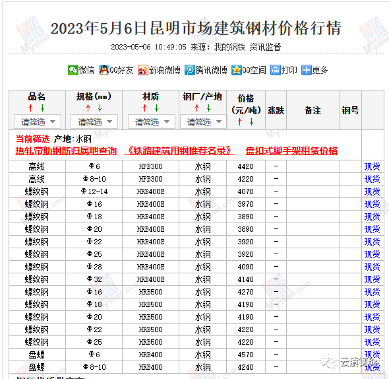The width and height of the screenshot is (389, 379).
Task: Click HPB300 in the Φ6 row
Action: pos(151,166)
